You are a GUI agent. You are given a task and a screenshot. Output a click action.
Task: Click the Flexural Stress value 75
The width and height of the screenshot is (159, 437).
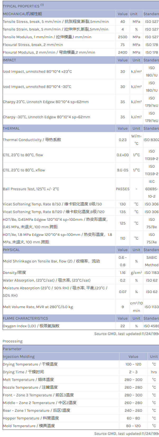tap(123, 45)
